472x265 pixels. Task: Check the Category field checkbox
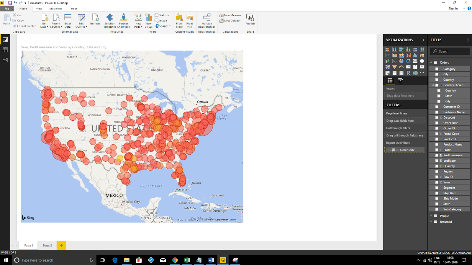[437, 69]
